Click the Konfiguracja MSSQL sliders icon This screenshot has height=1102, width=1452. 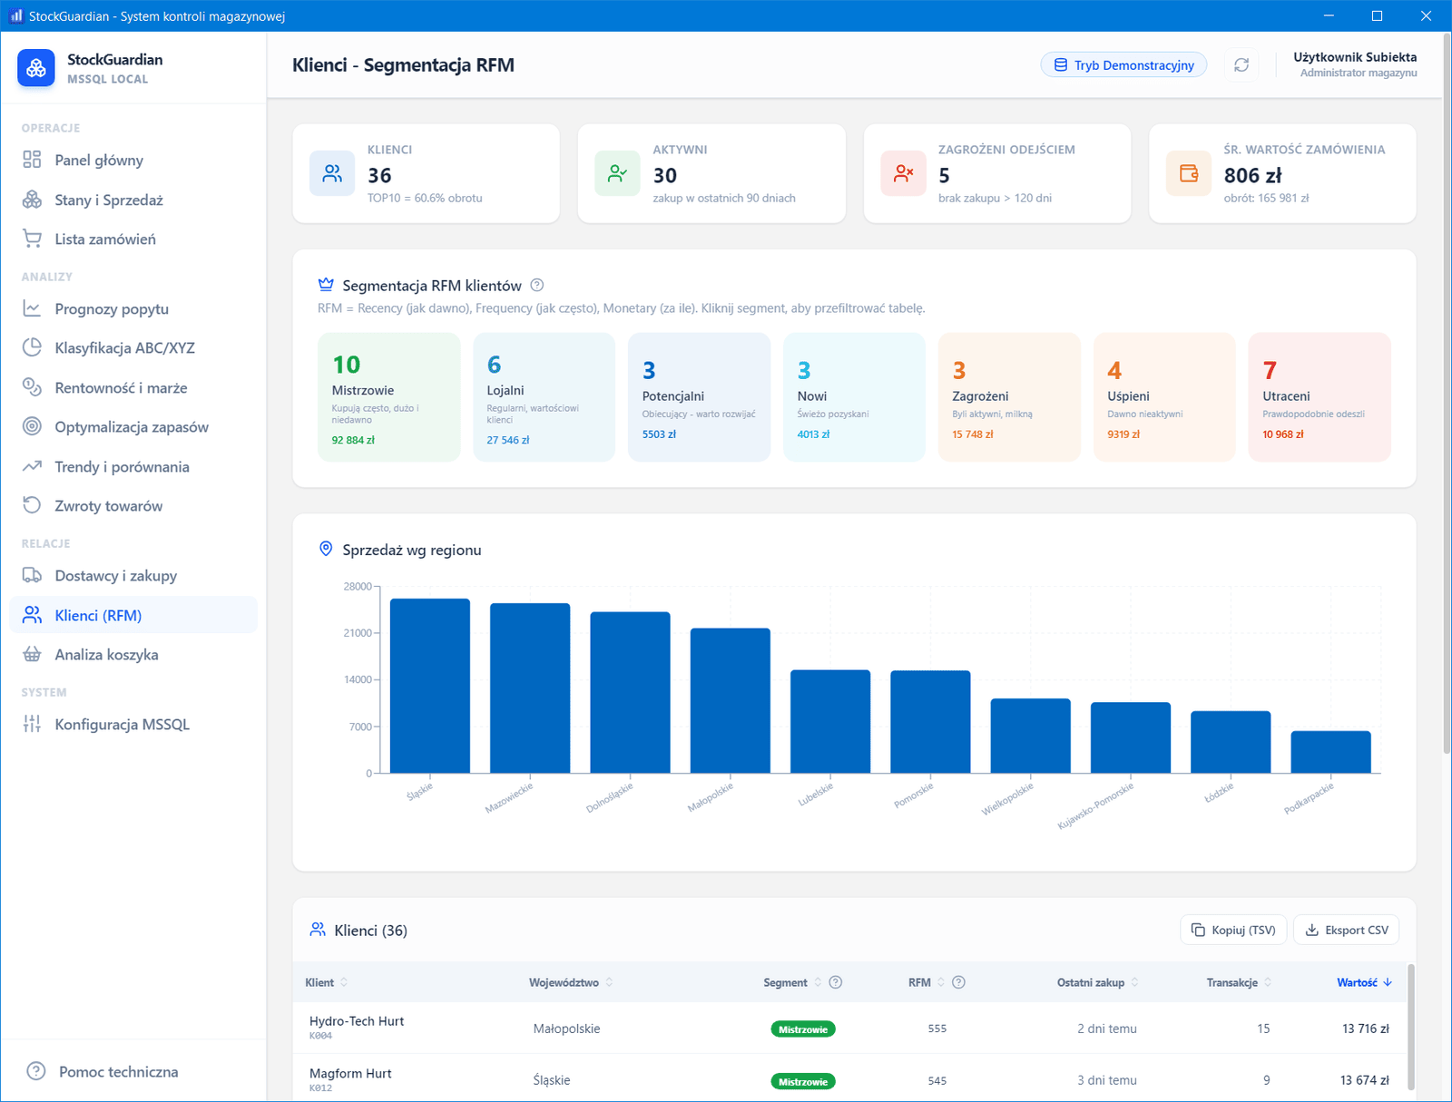[32, 724]
